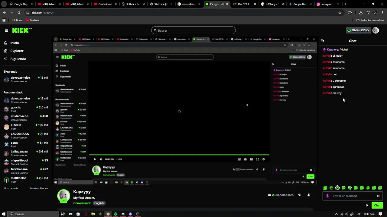387x217 pixels.
Task: Open the emoji picker in chat input
Action: click(378, 196)
